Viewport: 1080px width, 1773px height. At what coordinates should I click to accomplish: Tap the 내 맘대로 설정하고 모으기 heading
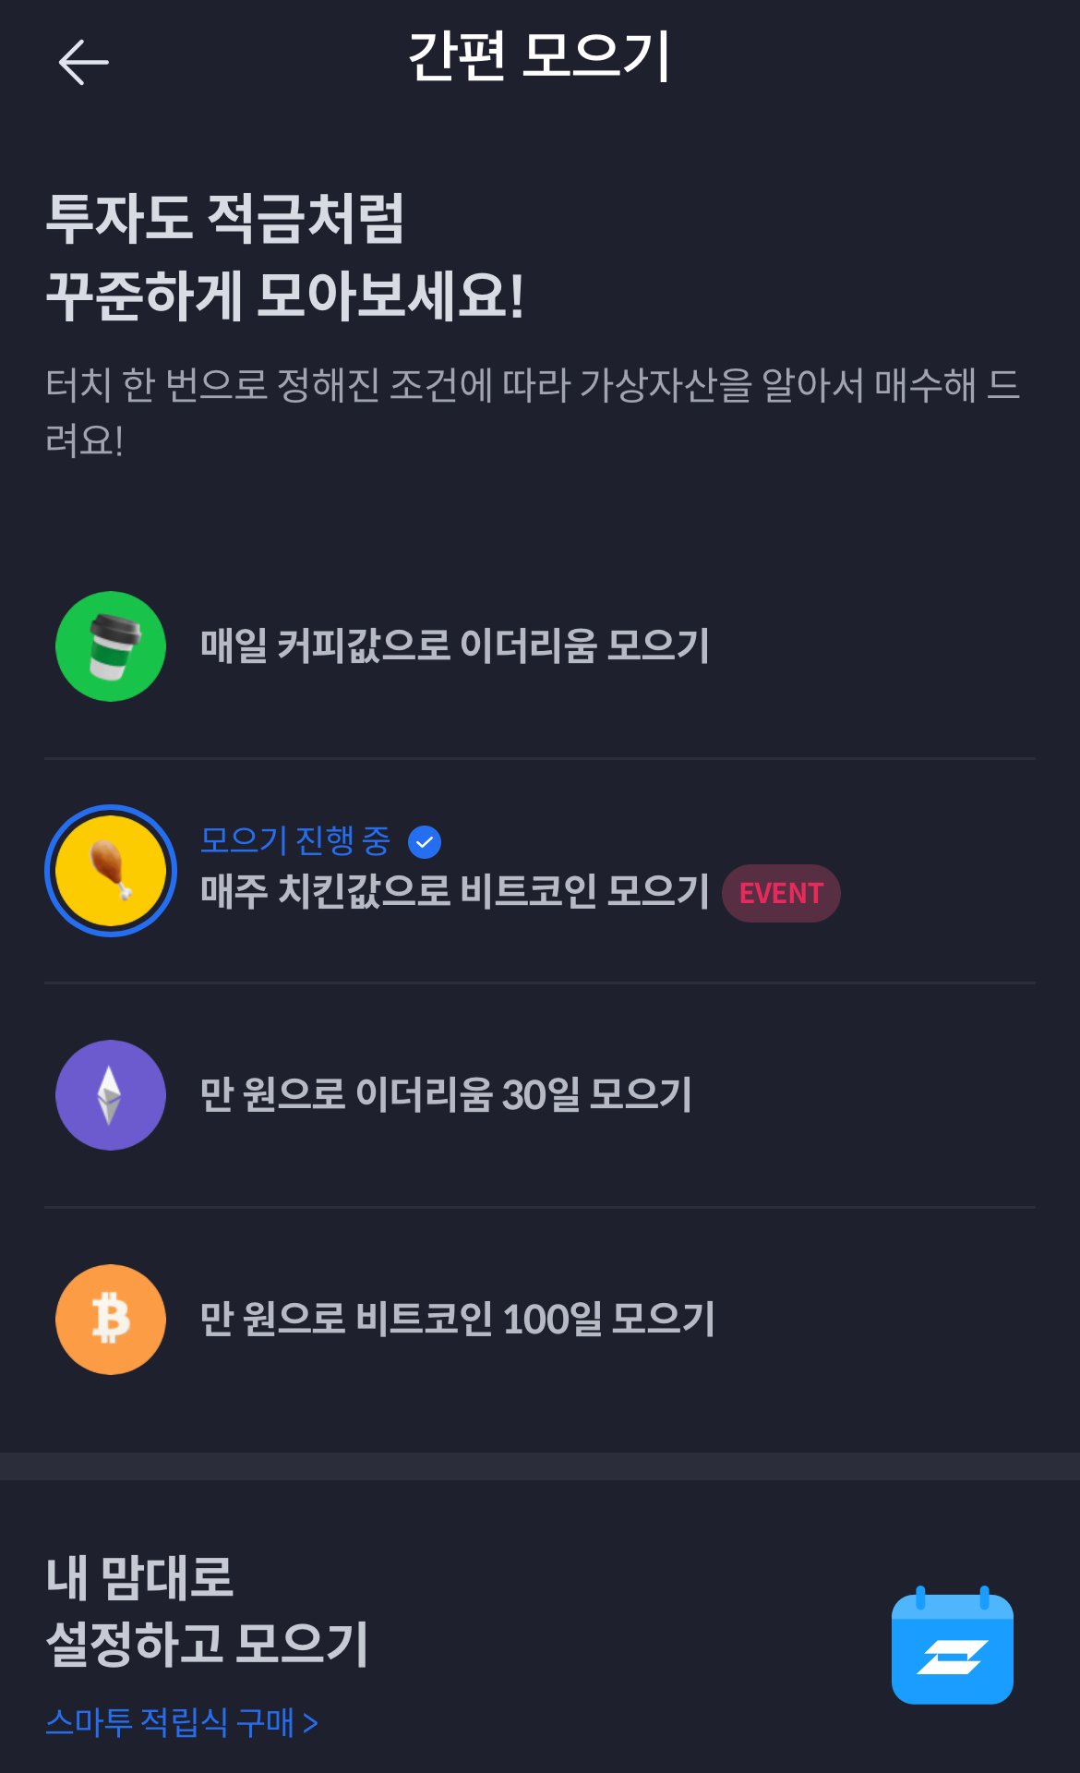point(208,1610)
